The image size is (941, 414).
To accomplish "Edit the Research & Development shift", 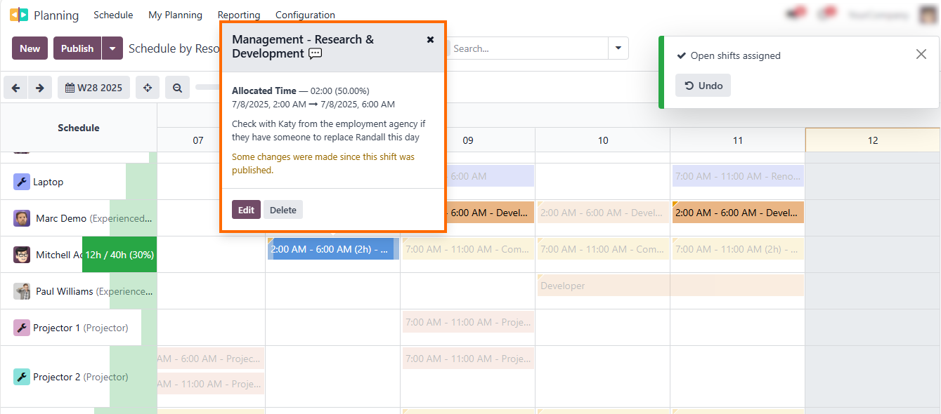I will coord(246,209).
